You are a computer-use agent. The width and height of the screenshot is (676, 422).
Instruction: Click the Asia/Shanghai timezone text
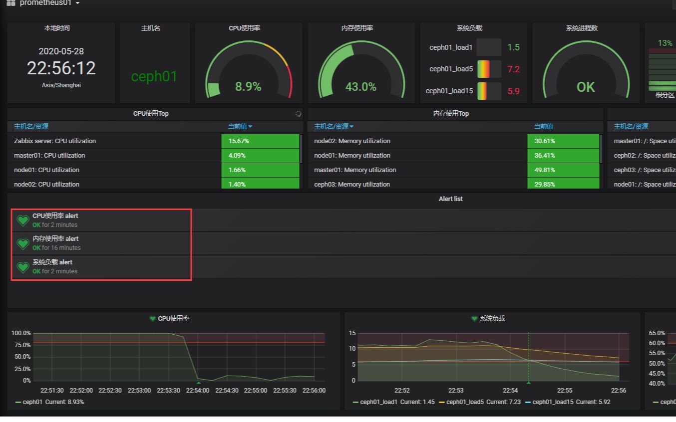pyautogui.click(x=61, y=85)
